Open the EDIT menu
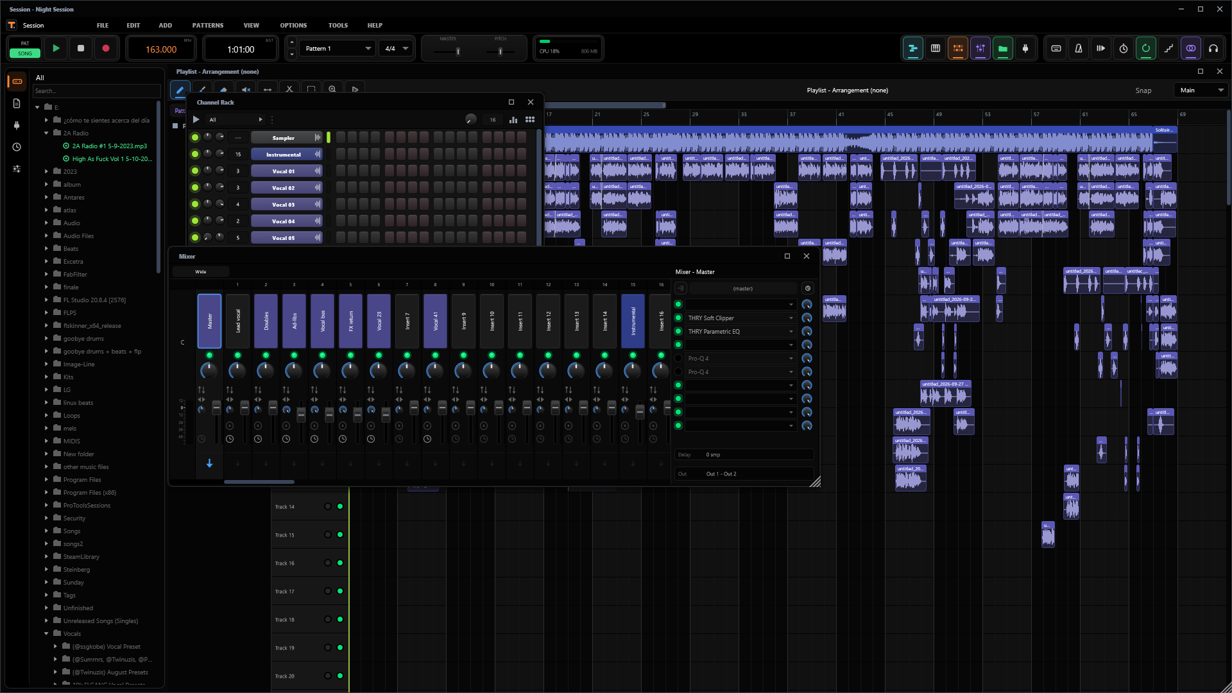Viewport: 1232px width, 693px height. [133, 25]
